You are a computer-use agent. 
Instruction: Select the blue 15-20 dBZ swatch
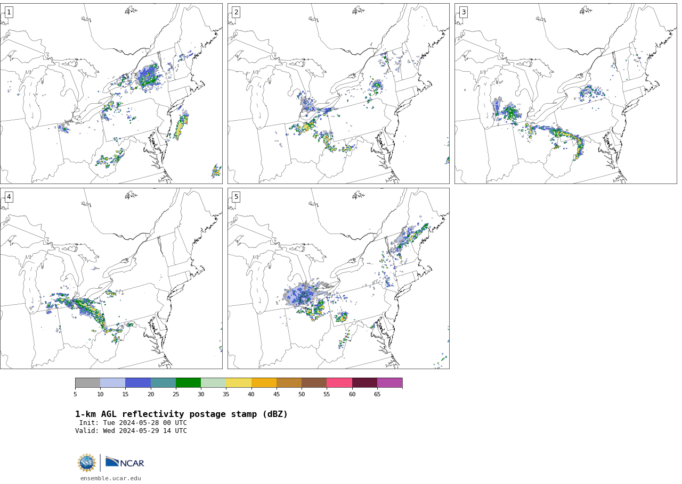pyautogui.click(x=138, y=383)
